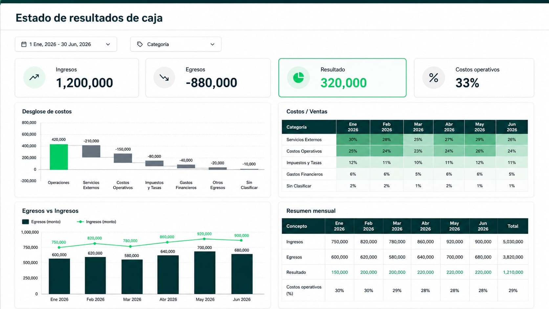The image size is (549, 309).
Task: Click the Ene 2026 bar in Egresos vs Ingresos
Action: pos(59,276)
